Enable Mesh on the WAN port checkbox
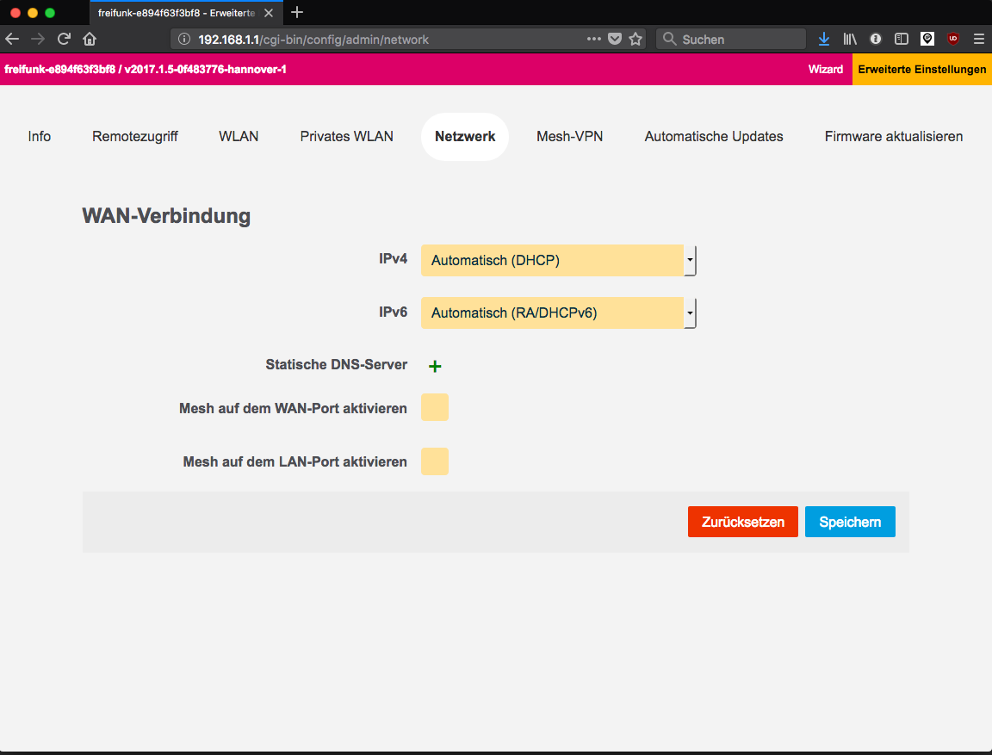 [435, 408]
